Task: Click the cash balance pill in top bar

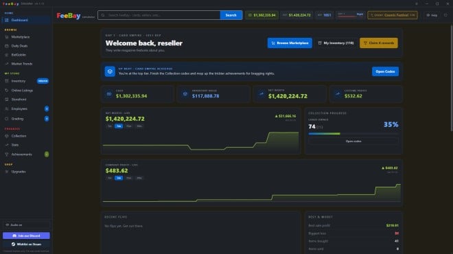Action: 262,15
